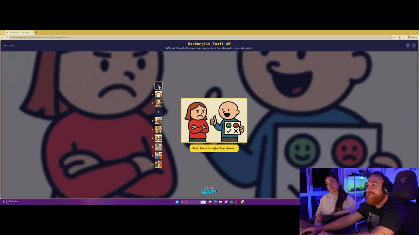Open OBS Studio from the taskbar
The image size is (419, 235).
(x=237, y=202)
